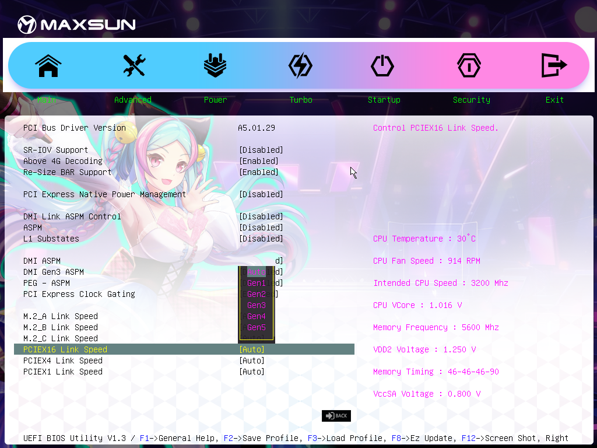Viewport: 597px width, 448px height.
Task: Select the PCIEX16 Link Speed row label
Action: (x=65, y=349)
